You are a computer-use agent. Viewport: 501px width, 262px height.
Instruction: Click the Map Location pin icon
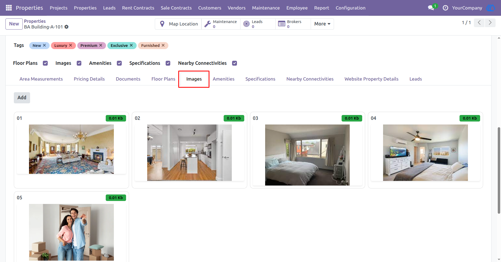pos(162,24)
